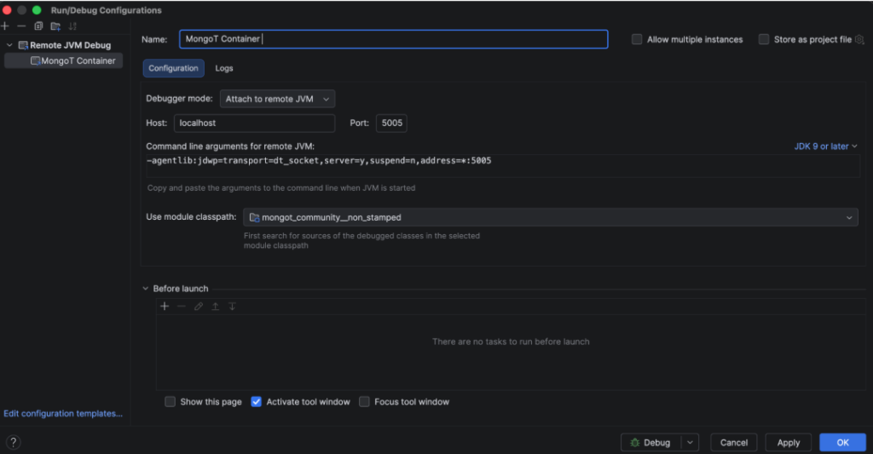Check Focus tool window option
This screenshot has width=873, height=454.
(364, 402)
